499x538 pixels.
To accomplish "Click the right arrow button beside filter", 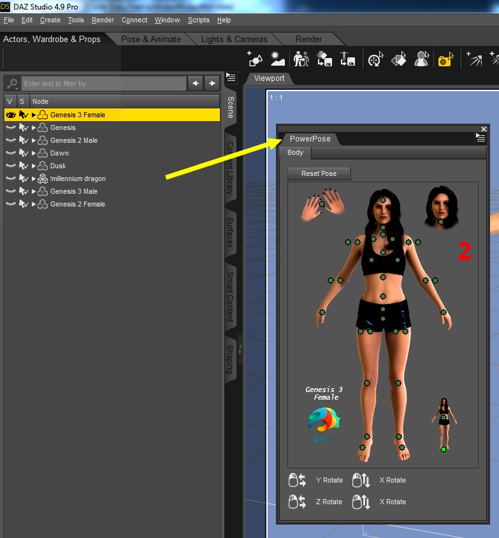I will (212, 84).
